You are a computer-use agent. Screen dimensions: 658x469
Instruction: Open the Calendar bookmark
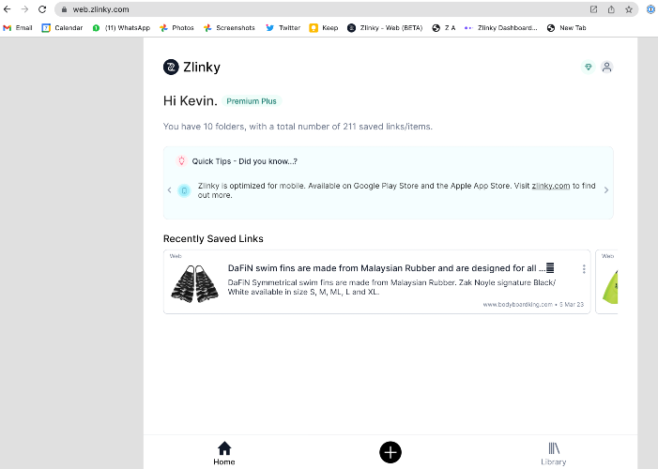click(62, 28)
